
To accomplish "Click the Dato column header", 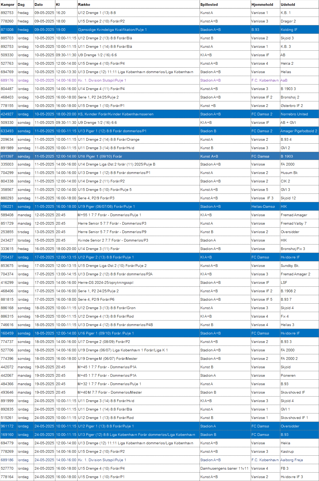I will click(39, 4).
